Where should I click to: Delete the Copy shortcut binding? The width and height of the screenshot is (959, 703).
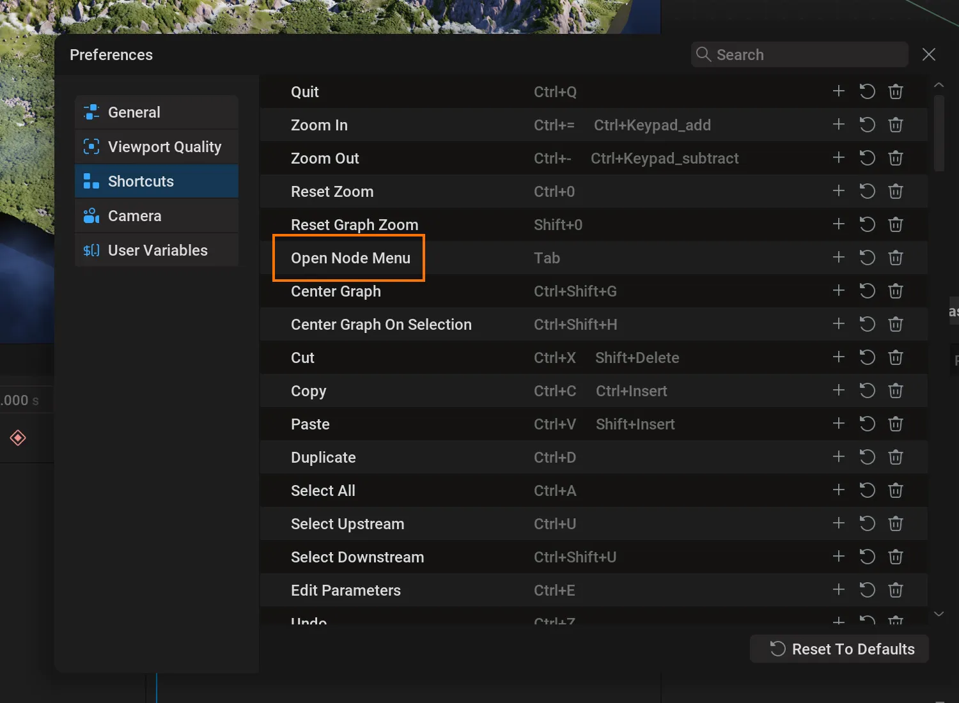point(896,390)
